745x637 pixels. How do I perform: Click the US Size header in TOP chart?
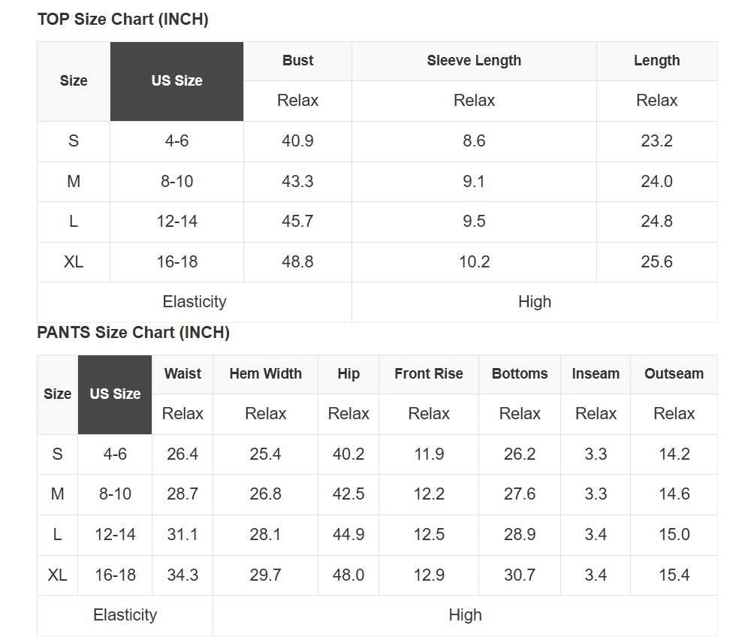click(x=176, y=81)
